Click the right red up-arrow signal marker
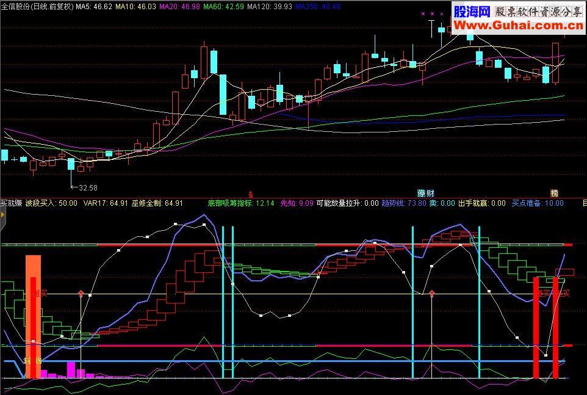The height and width of the screenshot is (395, 587). pyautogui.click(x=431, y=294)
